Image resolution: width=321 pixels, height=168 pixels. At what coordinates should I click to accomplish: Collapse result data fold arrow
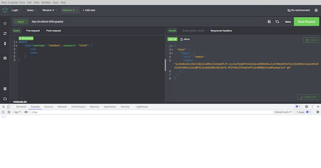pyautogui.click(x=172, y=50)
